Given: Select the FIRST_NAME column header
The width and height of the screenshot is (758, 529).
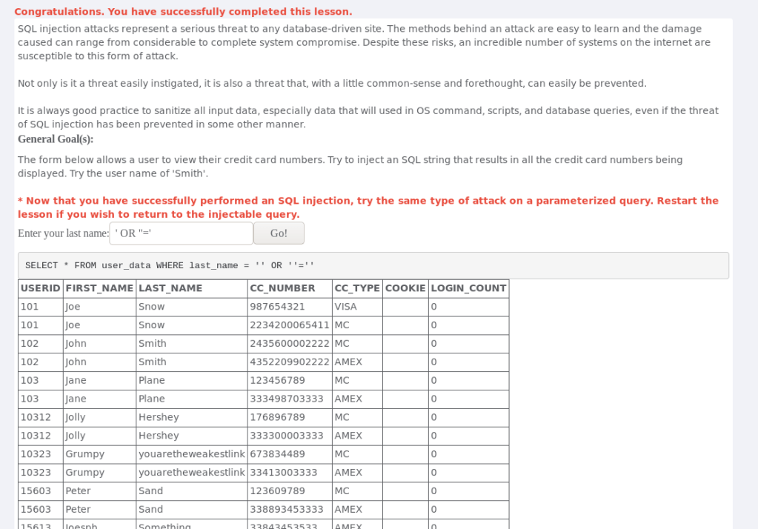Looking at the screenshot, I should click(x=99, y=288).
